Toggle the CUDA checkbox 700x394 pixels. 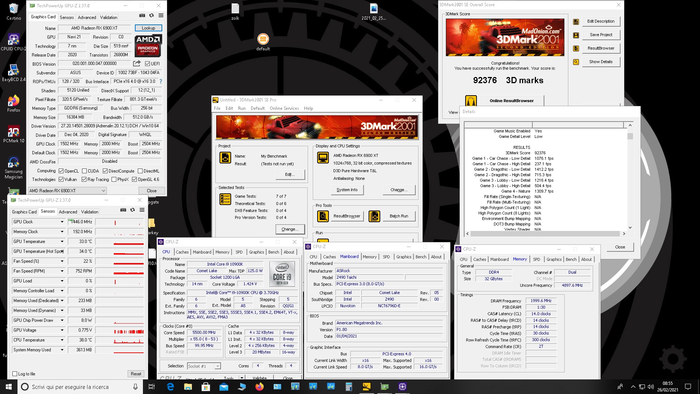pos(85,171)
